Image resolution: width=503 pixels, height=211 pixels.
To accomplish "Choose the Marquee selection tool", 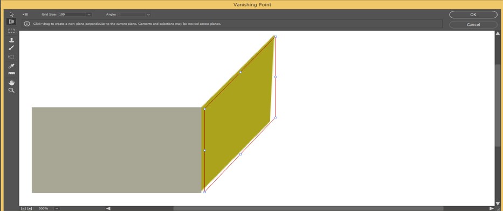I will pyautogui.click(x=11, y=31).
